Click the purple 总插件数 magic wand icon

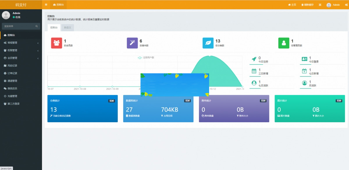coord(132,43)
